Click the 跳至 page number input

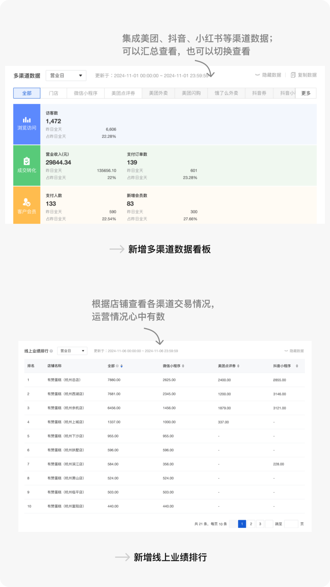point(291,524)
